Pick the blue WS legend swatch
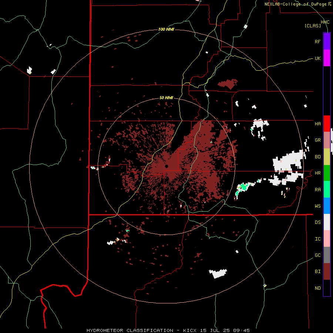Screen dimensions: 333x333 327,206
